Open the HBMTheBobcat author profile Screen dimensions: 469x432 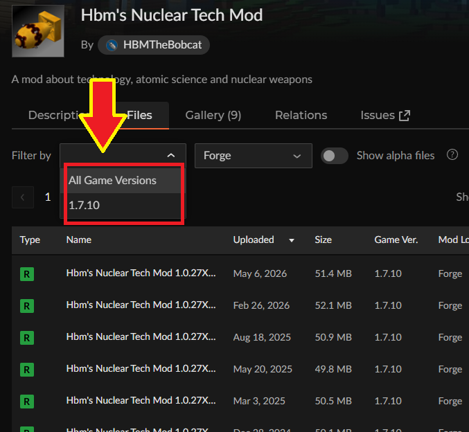pyautogui.click(x=154, y=45)
